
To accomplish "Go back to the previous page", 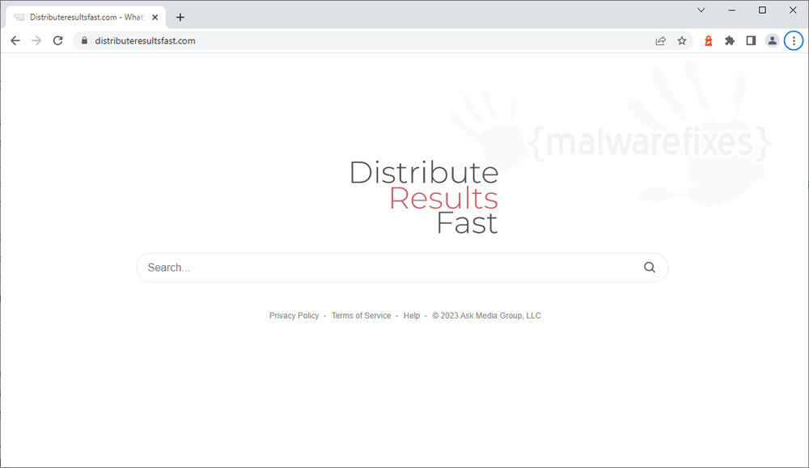I will tap(15, 40).
